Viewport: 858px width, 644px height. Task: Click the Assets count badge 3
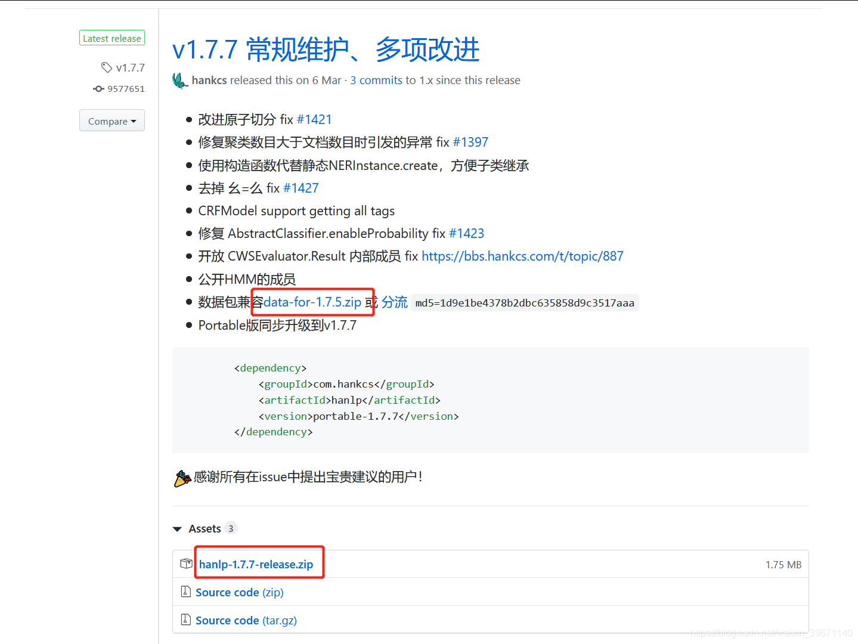click(231, 528)
